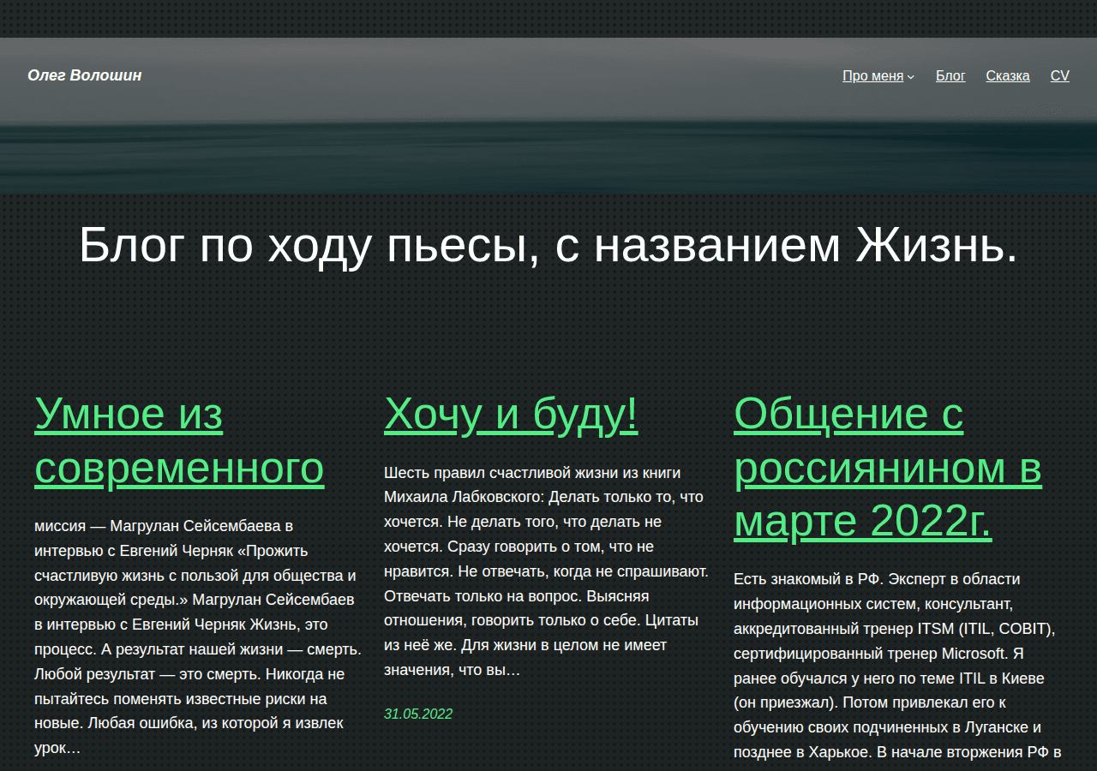Click the dark sea header banner image
Viewport: 1097px width, 771px height.
point(548,116)
